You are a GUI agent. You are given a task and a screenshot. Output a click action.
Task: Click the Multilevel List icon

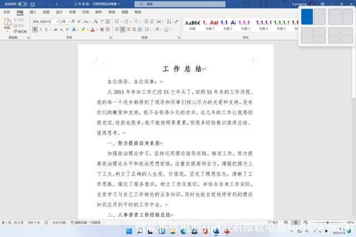click(x=136, y=22)
